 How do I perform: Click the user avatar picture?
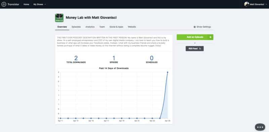click(x=246, y=4)
